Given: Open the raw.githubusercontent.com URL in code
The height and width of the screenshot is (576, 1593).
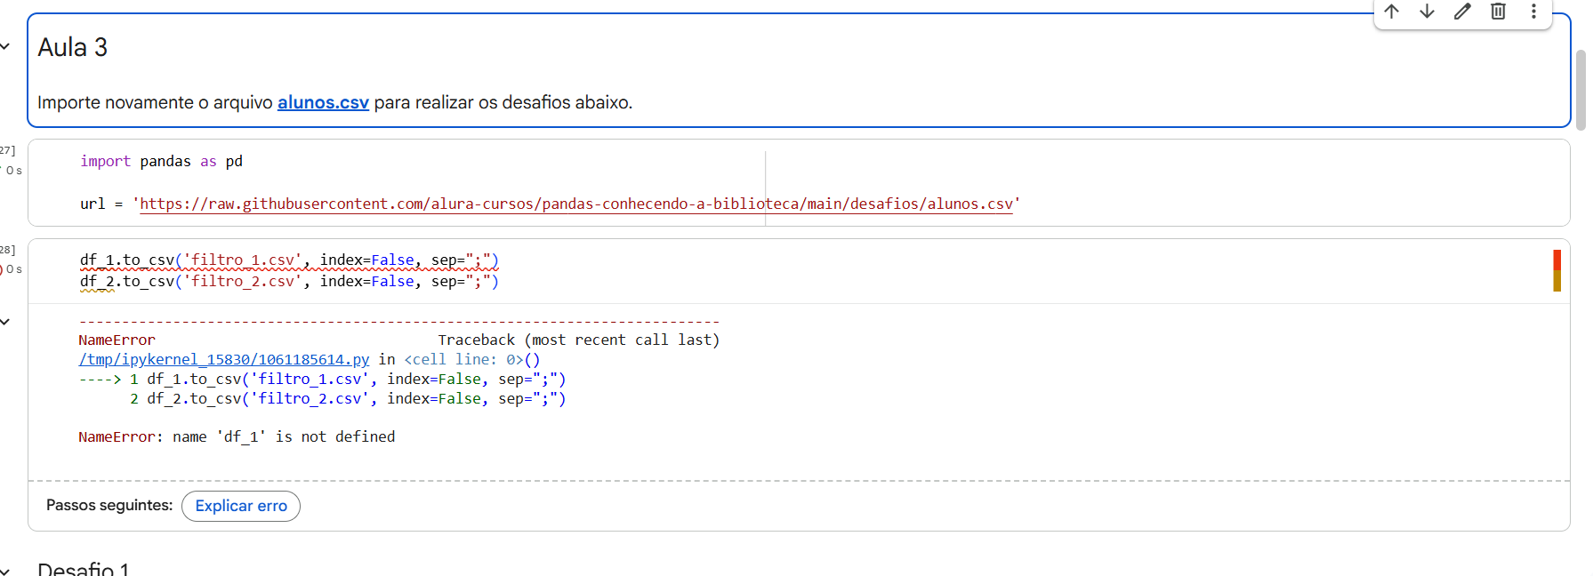Looking at the screenshot, I should [x=576, y=204].
